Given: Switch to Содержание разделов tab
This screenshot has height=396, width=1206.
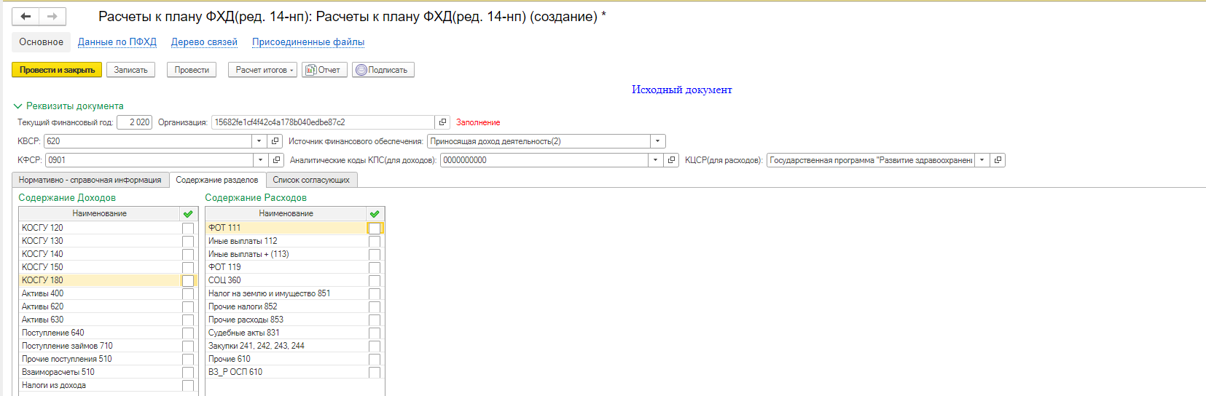Looking at the screenshot, I should [x=217, y=180].
